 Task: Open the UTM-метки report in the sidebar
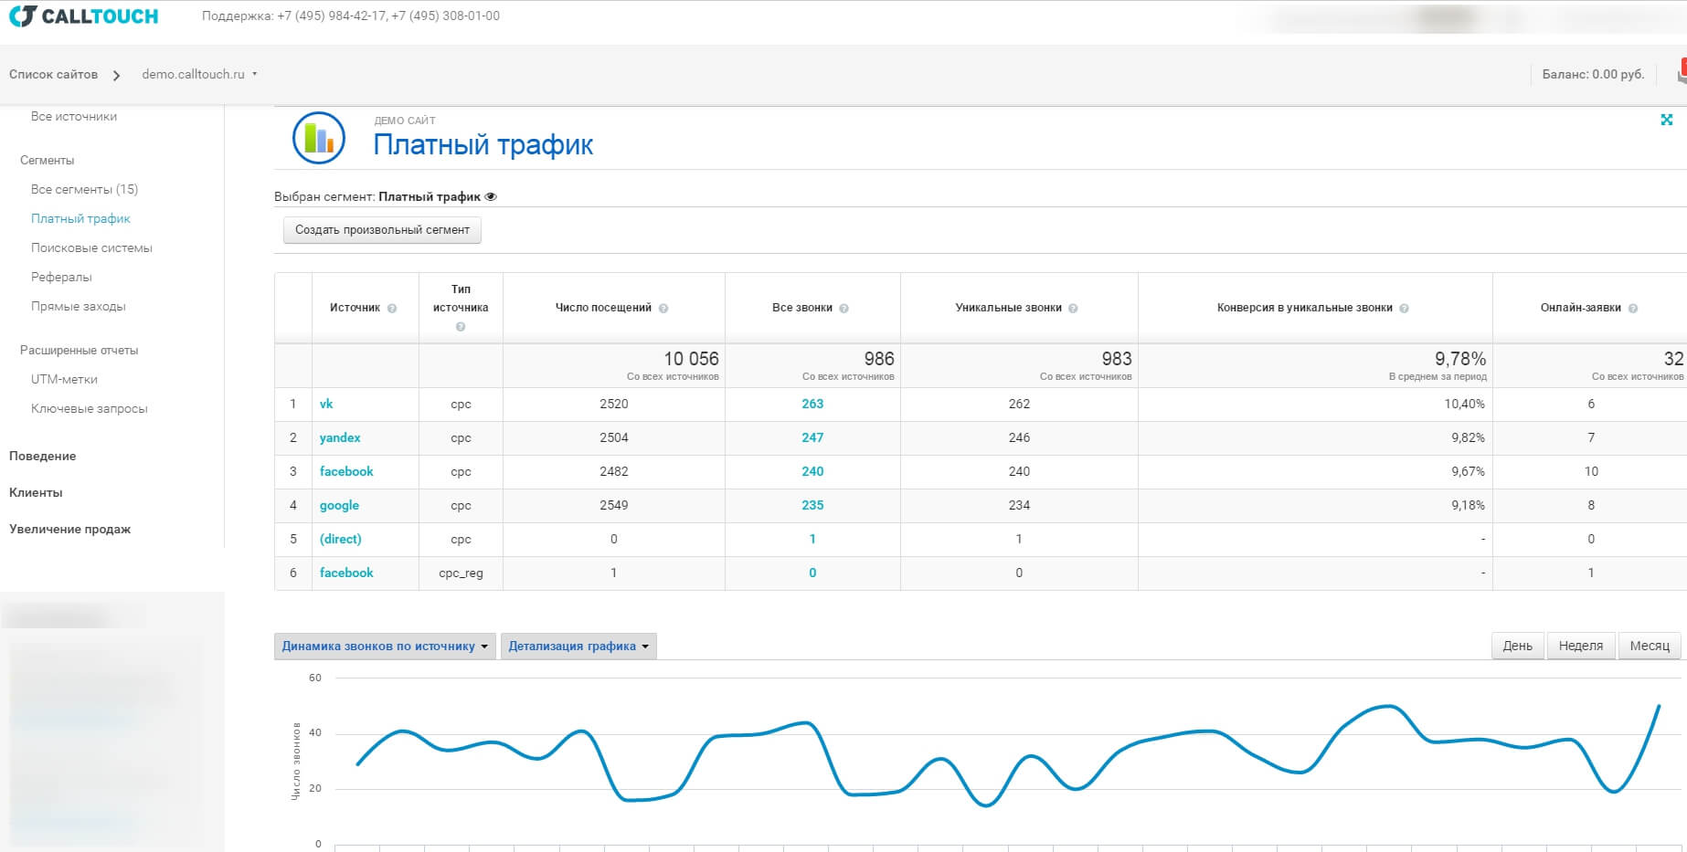[x=64, y=379]
